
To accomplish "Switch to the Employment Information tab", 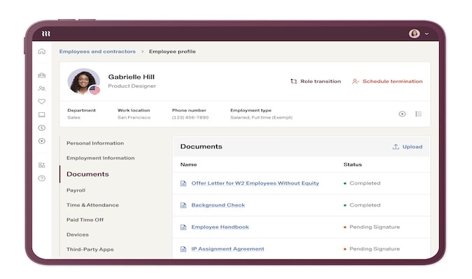I will click(100, 158).
